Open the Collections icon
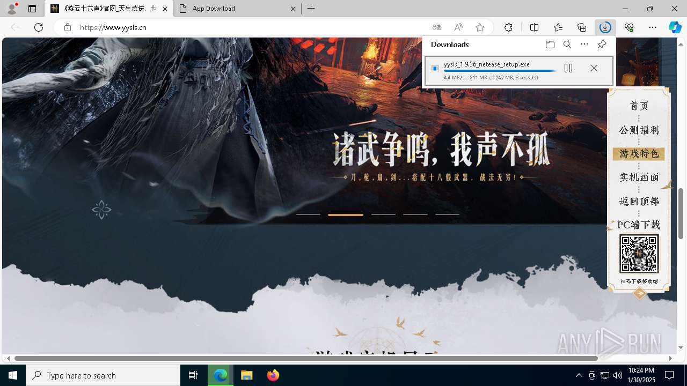This screenshot has width=687, height=386. tap(582, 27)
